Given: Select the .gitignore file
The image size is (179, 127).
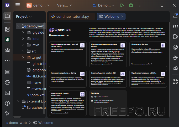Looking at the screenshot, I should click(x=36, y=70).
